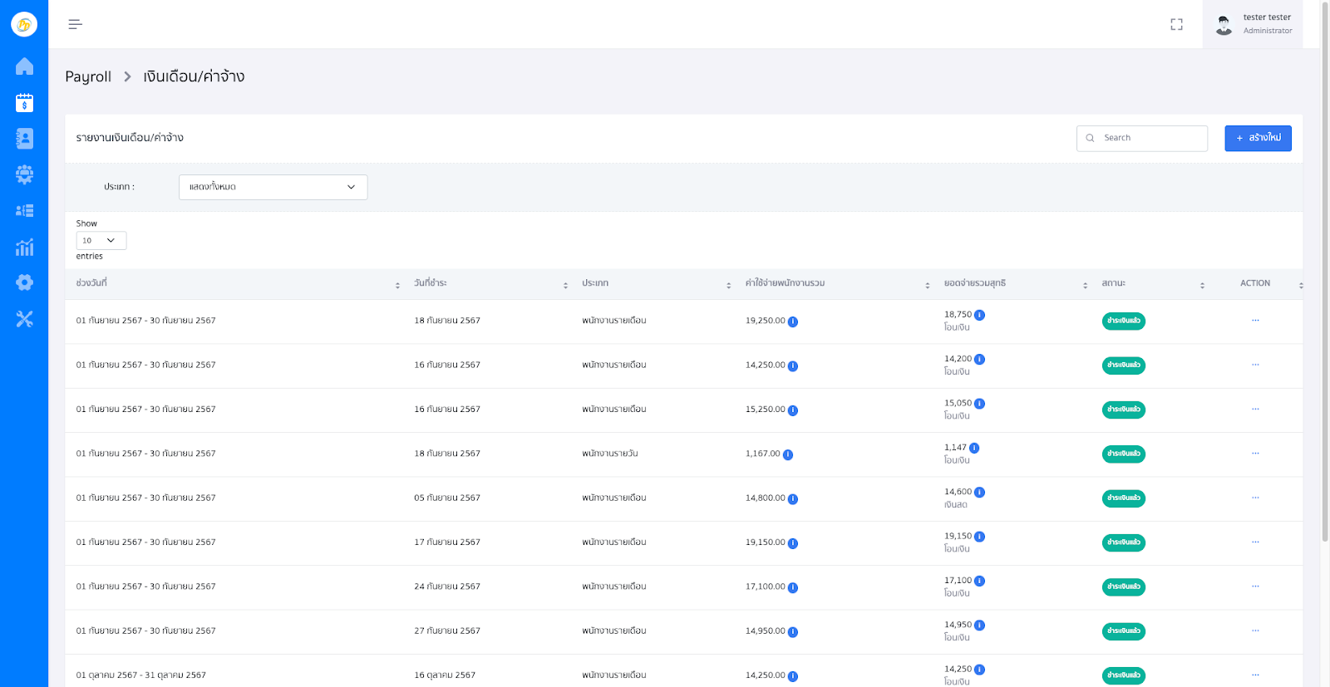
Task: Click info icon beside 14,800.00
Action: pos(793,499)
